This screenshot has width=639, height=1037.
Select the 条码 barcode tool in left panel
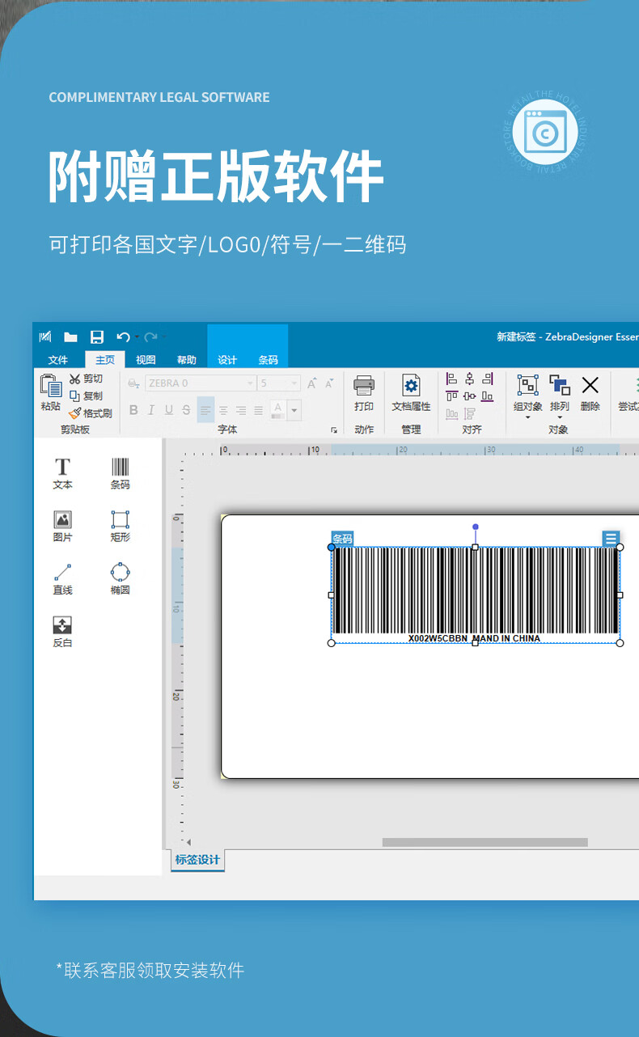pyautogui.click(x=120, y=472)
